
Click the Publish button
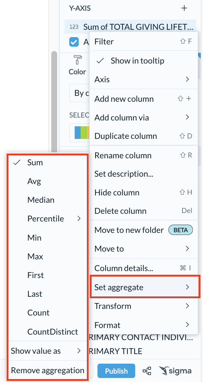point(116,371)
